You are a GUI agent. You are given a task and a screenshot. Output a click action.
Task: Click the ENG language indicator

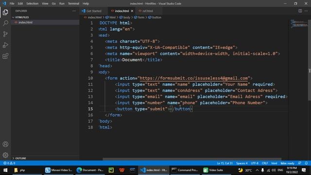(280, 170)
